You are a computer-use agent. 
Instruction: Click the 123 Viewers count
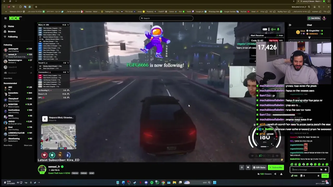pos(264,174)
